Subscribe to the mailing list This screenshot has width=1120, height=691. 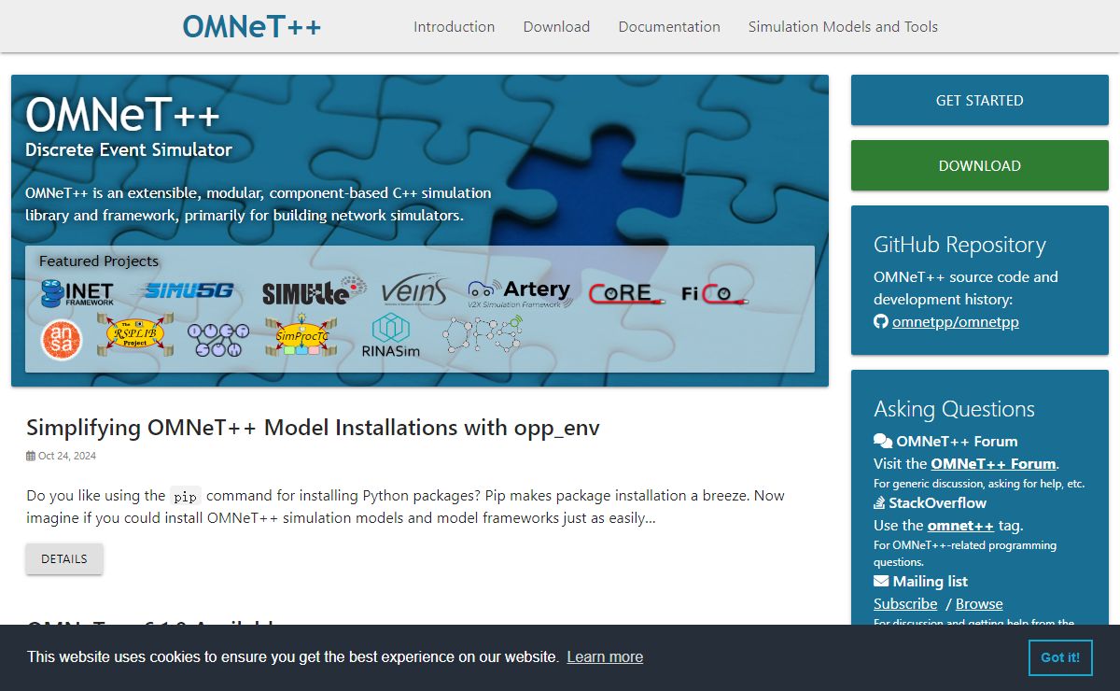(x=905, y=603)
